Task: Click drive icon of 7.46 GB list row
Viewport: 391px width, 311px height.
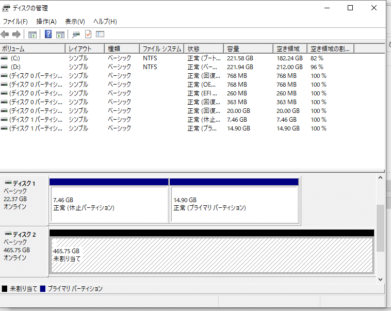Action: [4, 120]
